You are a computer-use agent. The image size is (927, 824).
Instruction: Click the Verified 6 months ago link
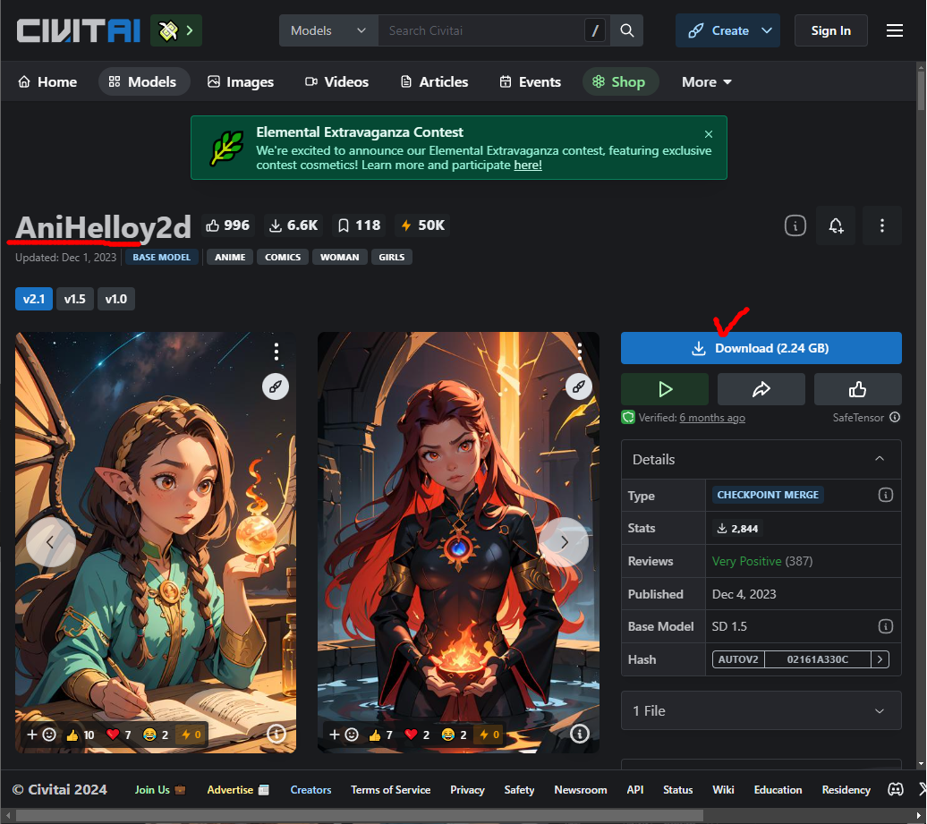tap(712, 418)
